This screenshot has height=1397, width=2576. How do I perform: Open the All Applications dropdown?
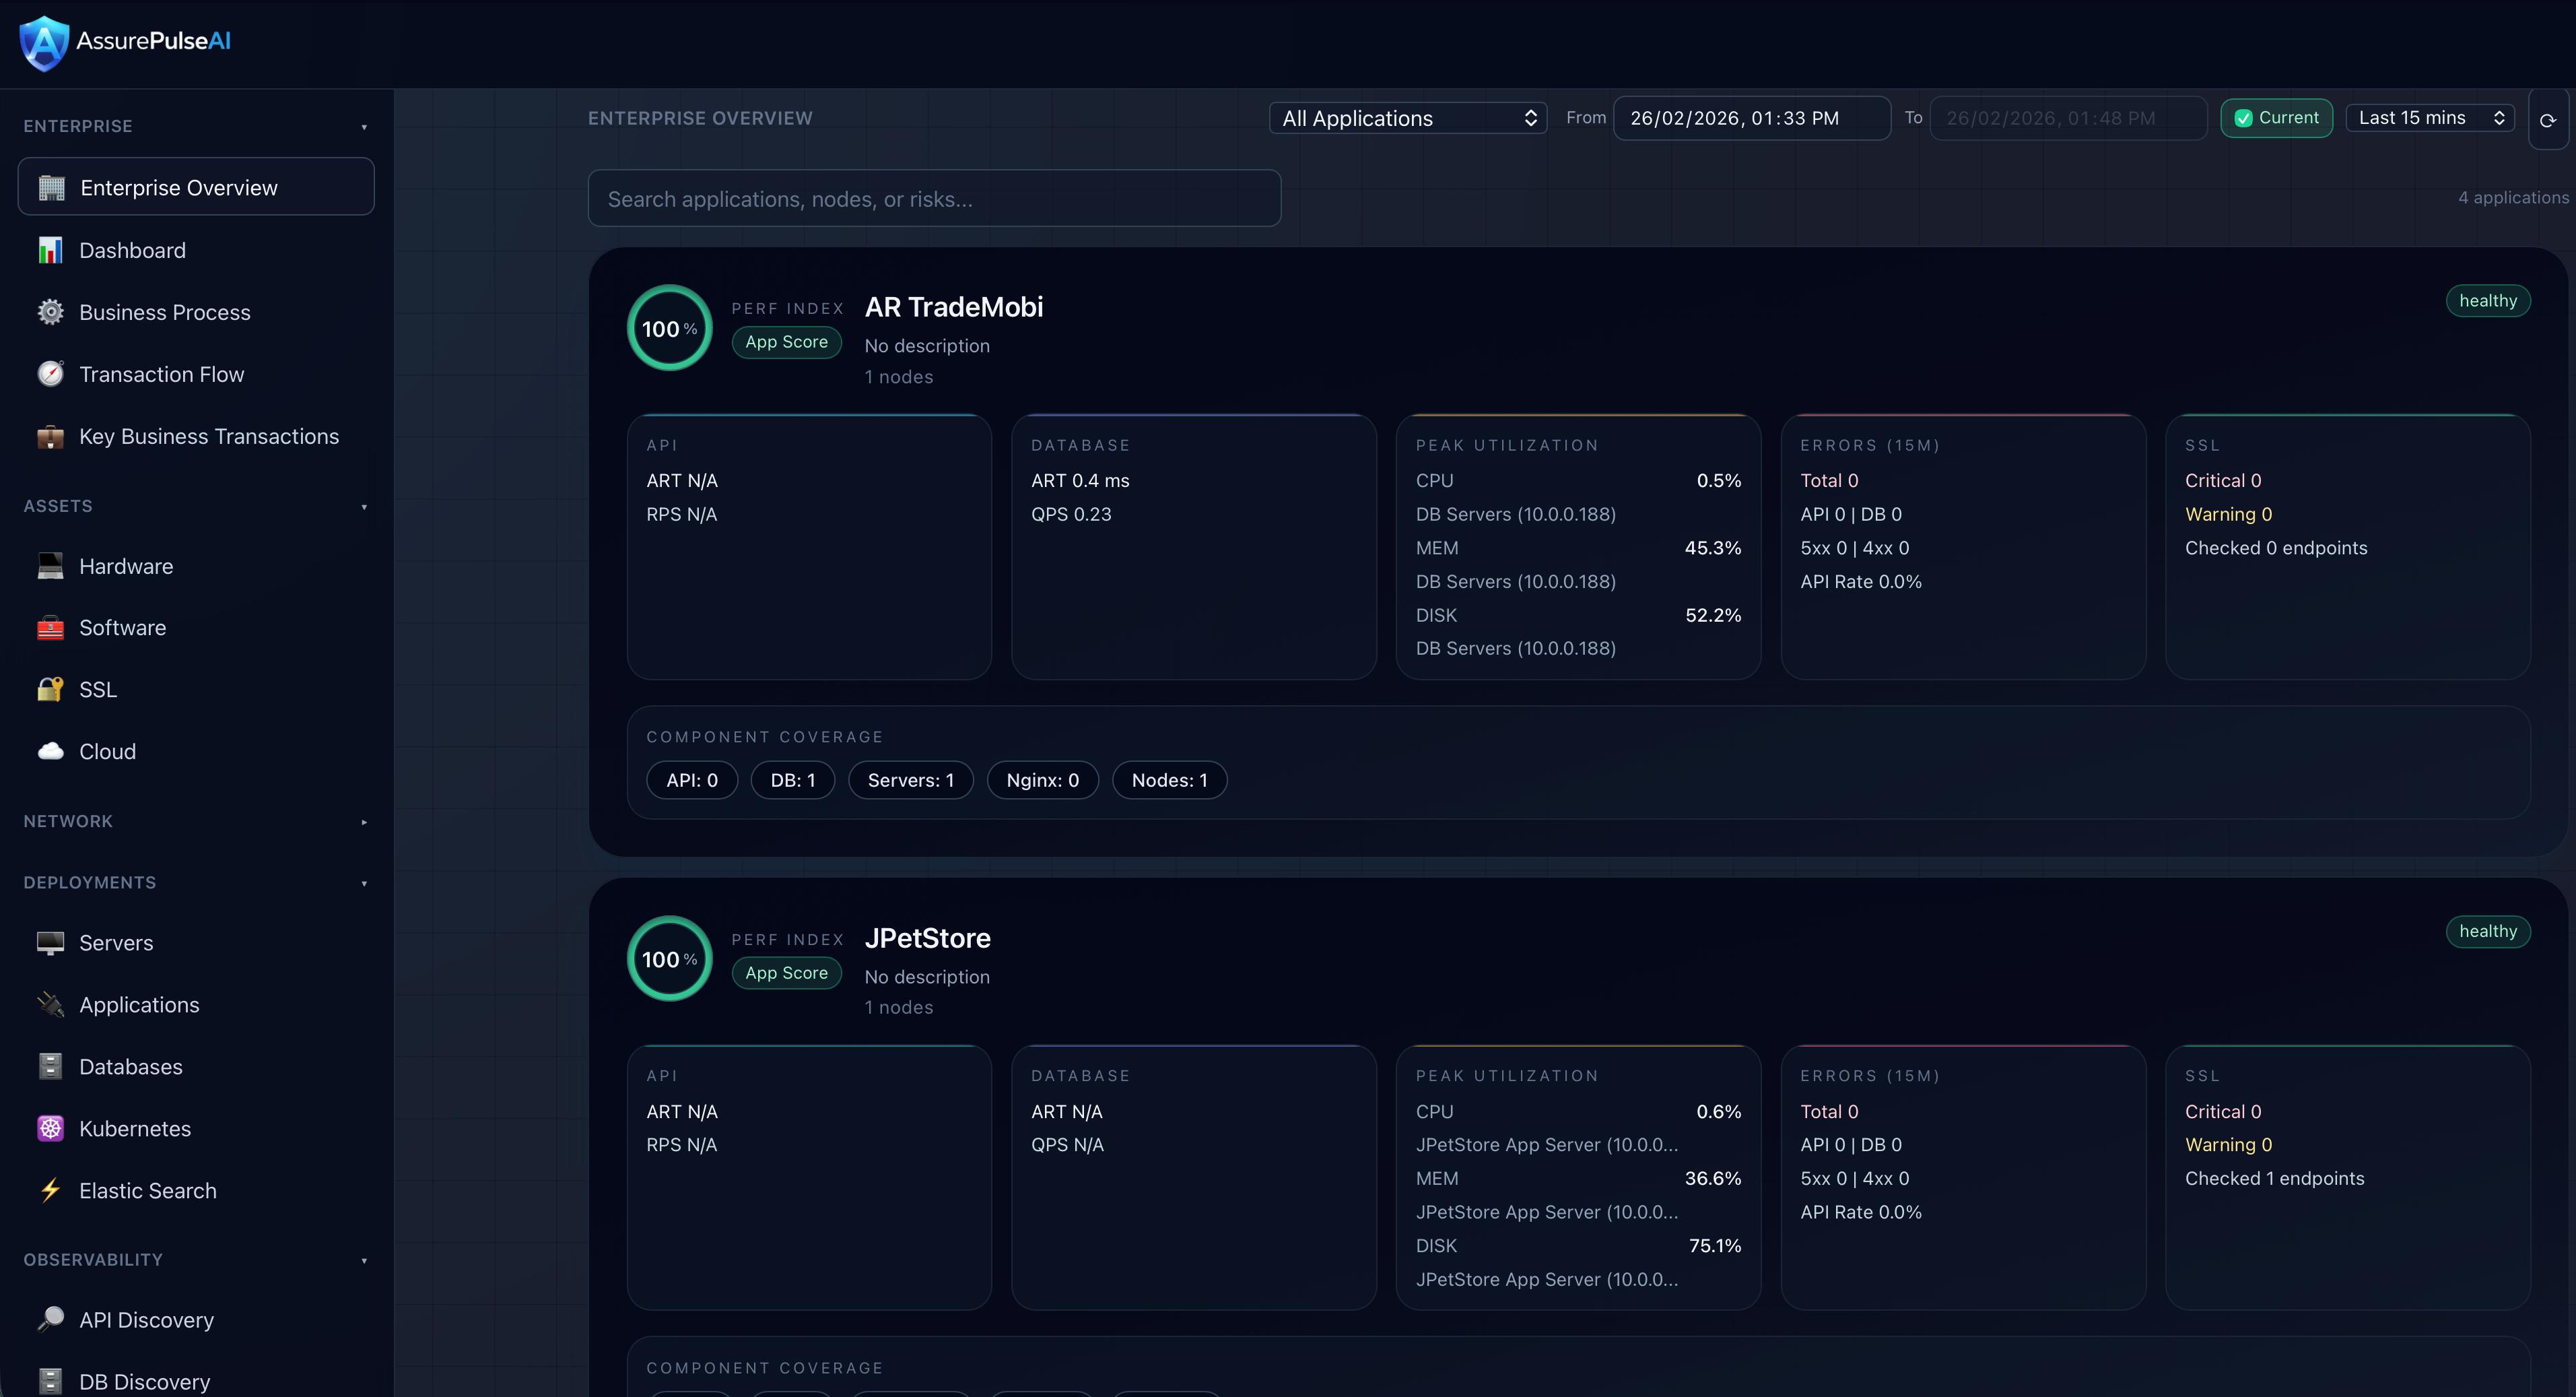tap(1408, 117)
